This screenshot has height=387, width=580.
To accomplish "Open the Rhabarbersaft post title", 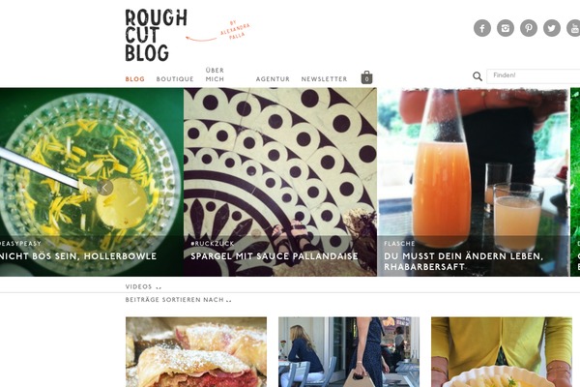I will point(463,261).
